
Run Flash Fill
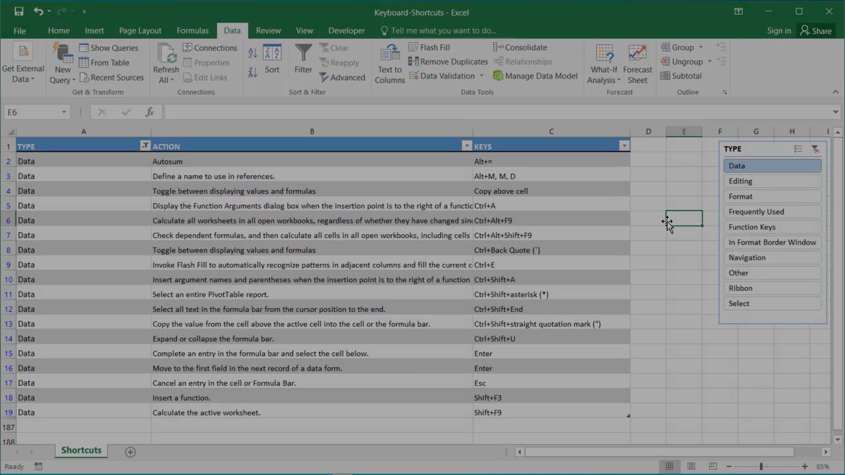click(429, 47)
